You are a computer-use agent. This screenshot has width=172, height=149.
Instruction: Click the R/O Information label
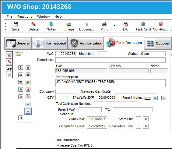point(68,140)
